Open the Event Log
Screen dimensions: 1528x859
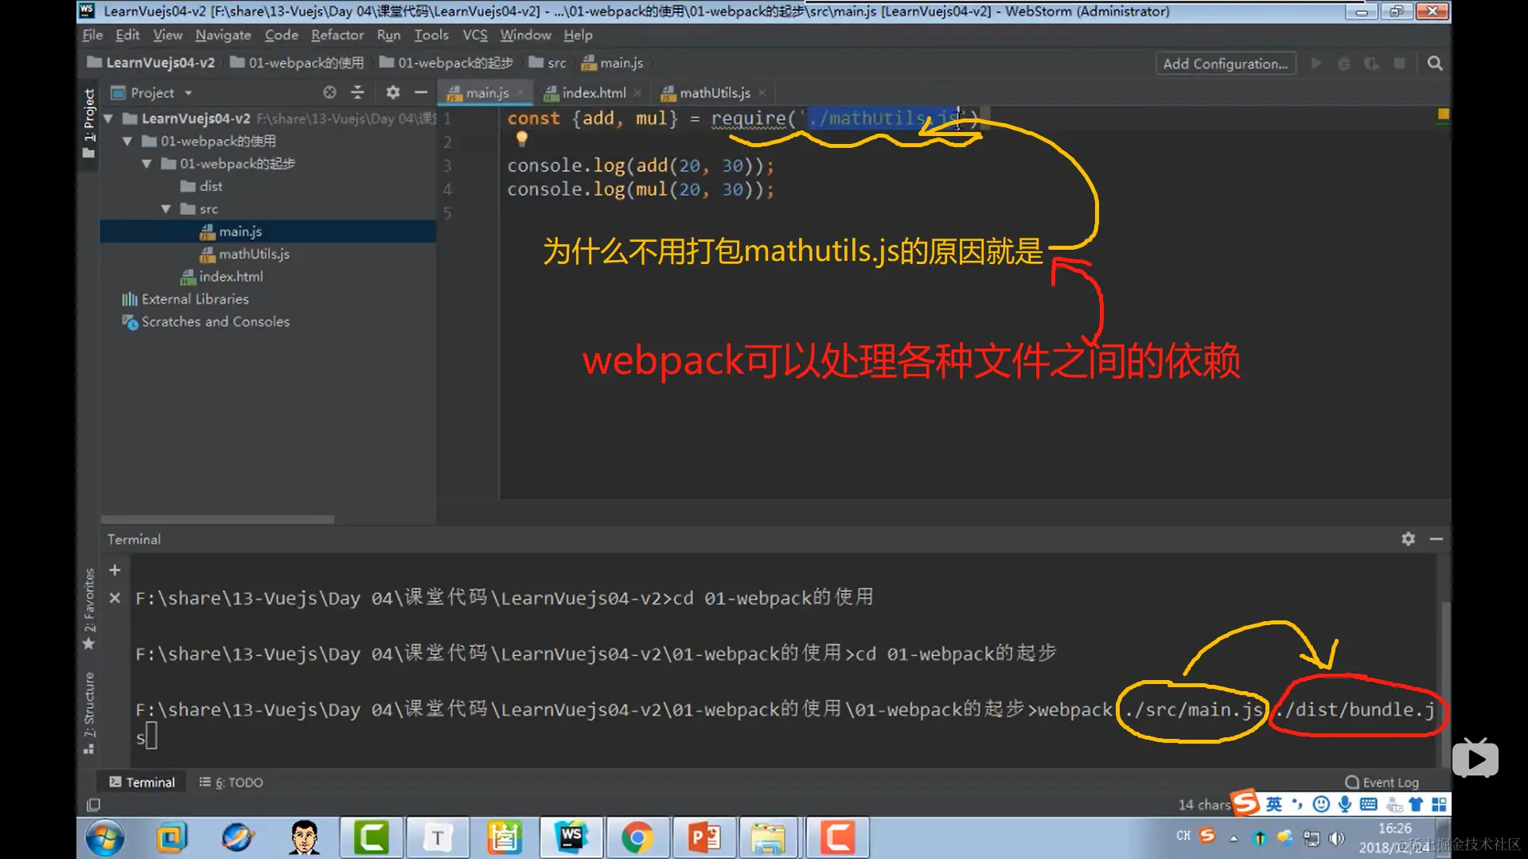click(x=1382, y=782)
